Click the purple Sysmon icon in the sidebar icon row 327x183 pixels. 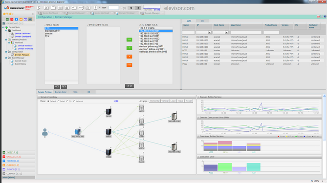(25, 19)
